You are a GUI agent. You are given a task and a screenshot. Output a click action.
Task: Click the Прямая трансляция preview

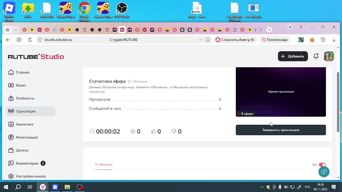(x=281, y=92)
